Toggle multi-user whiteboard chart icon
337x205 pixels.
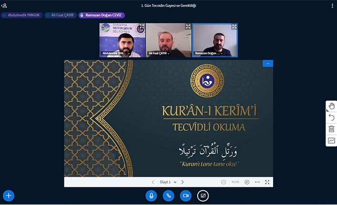point(331,141)
